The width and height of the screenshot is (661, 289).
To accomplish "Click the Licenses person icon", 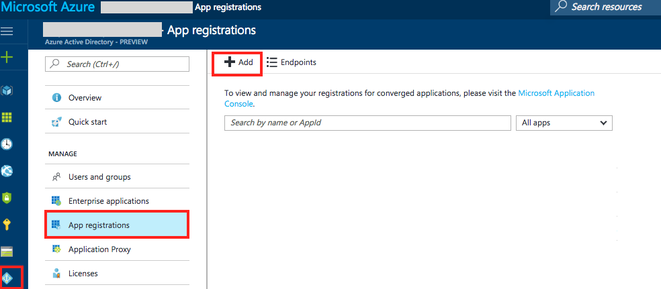I will tap(56, 274).
